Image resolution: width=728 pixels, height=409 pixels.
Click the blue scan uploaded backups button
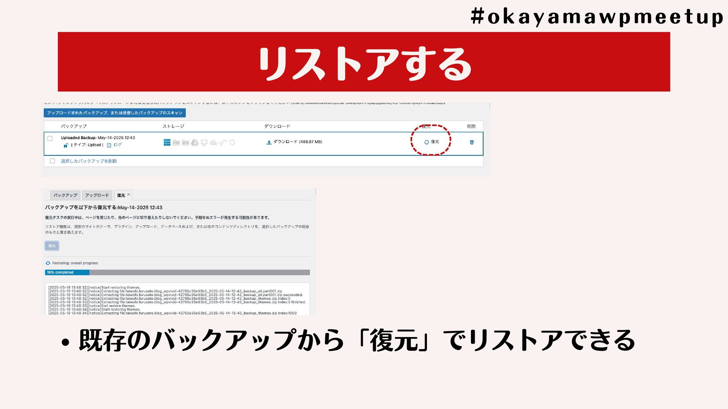click(115, 113)
